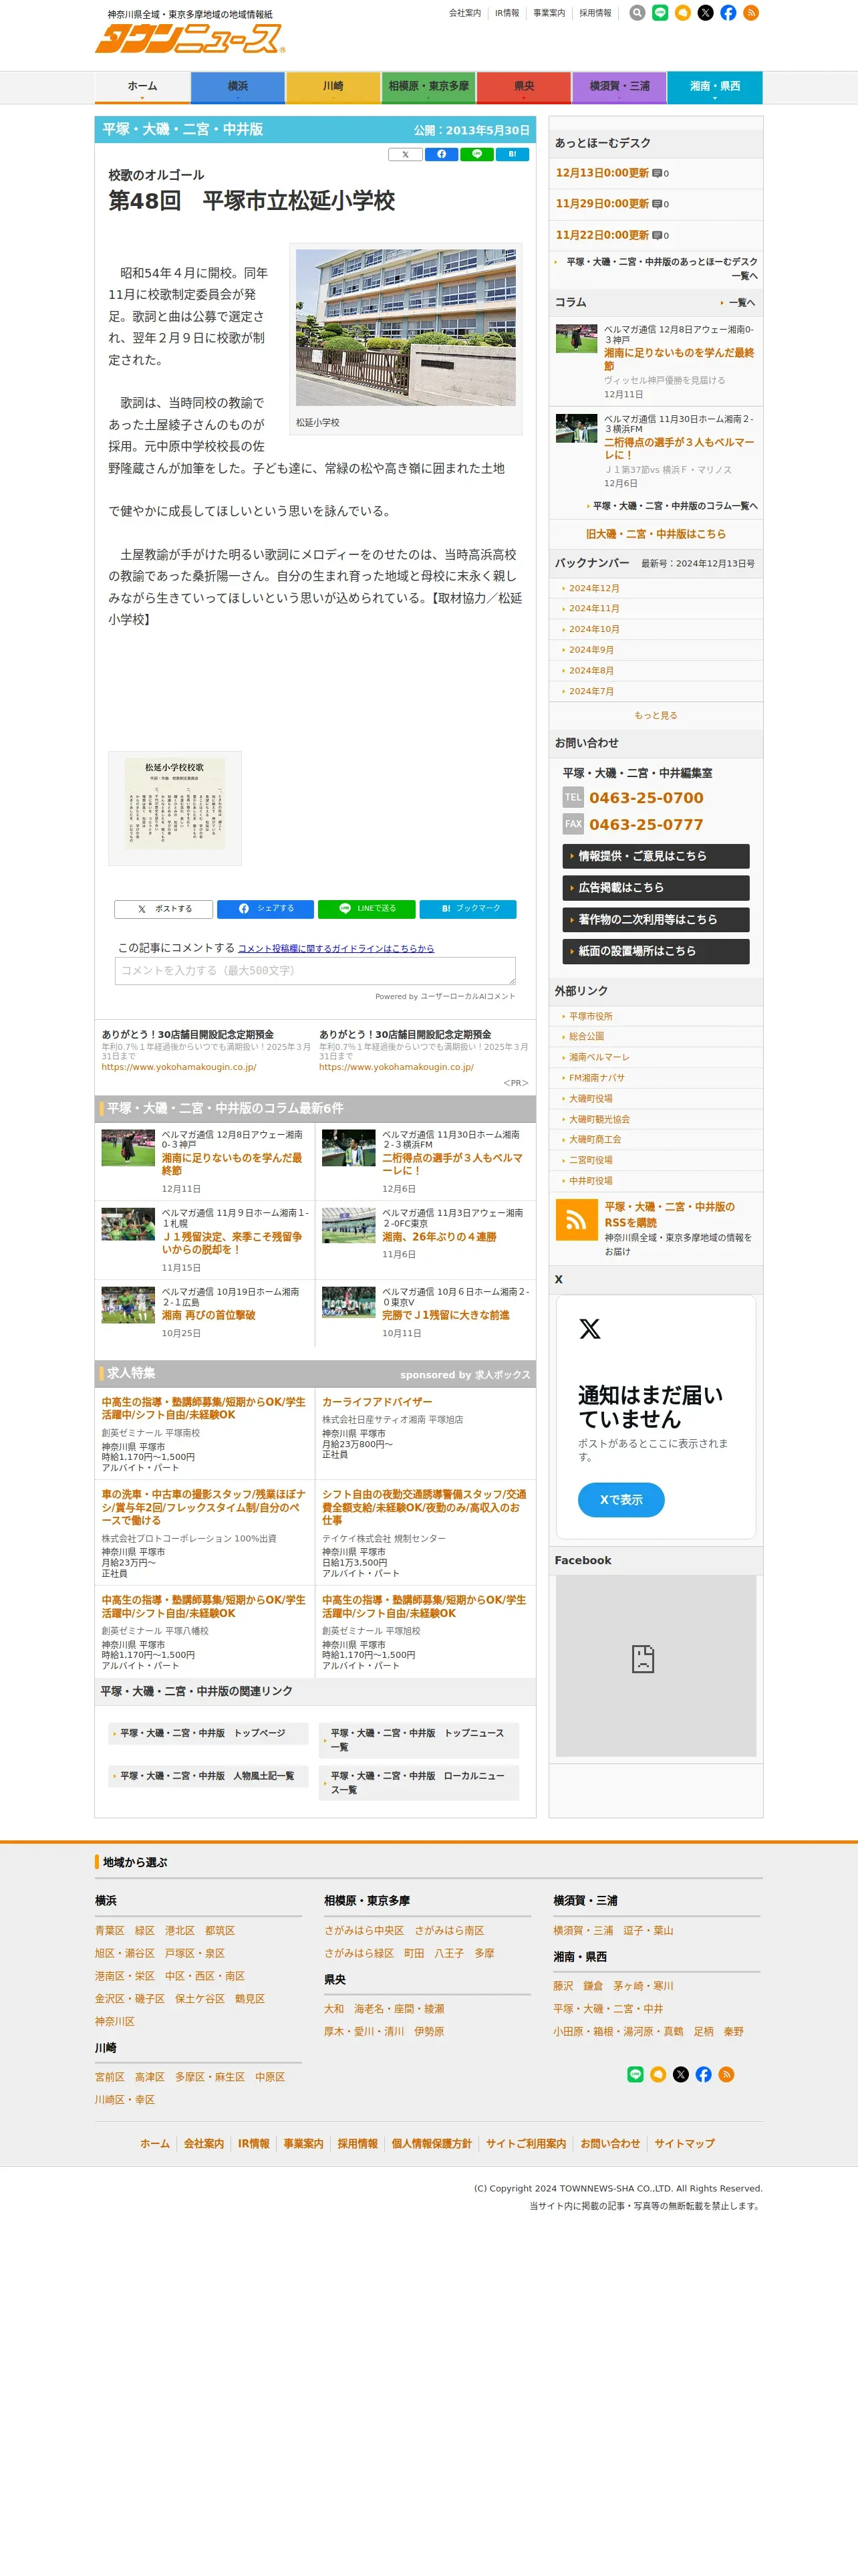Click the search magnifier icon in header

637,13
